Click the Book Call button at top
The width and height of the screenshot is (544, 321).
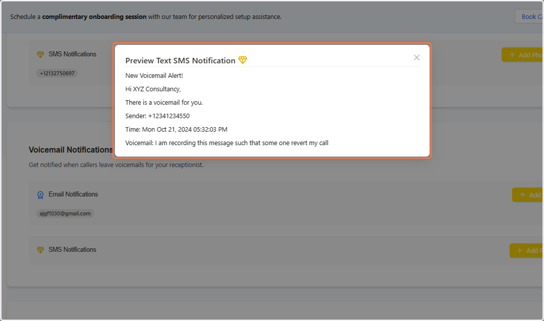click(529, 17)
